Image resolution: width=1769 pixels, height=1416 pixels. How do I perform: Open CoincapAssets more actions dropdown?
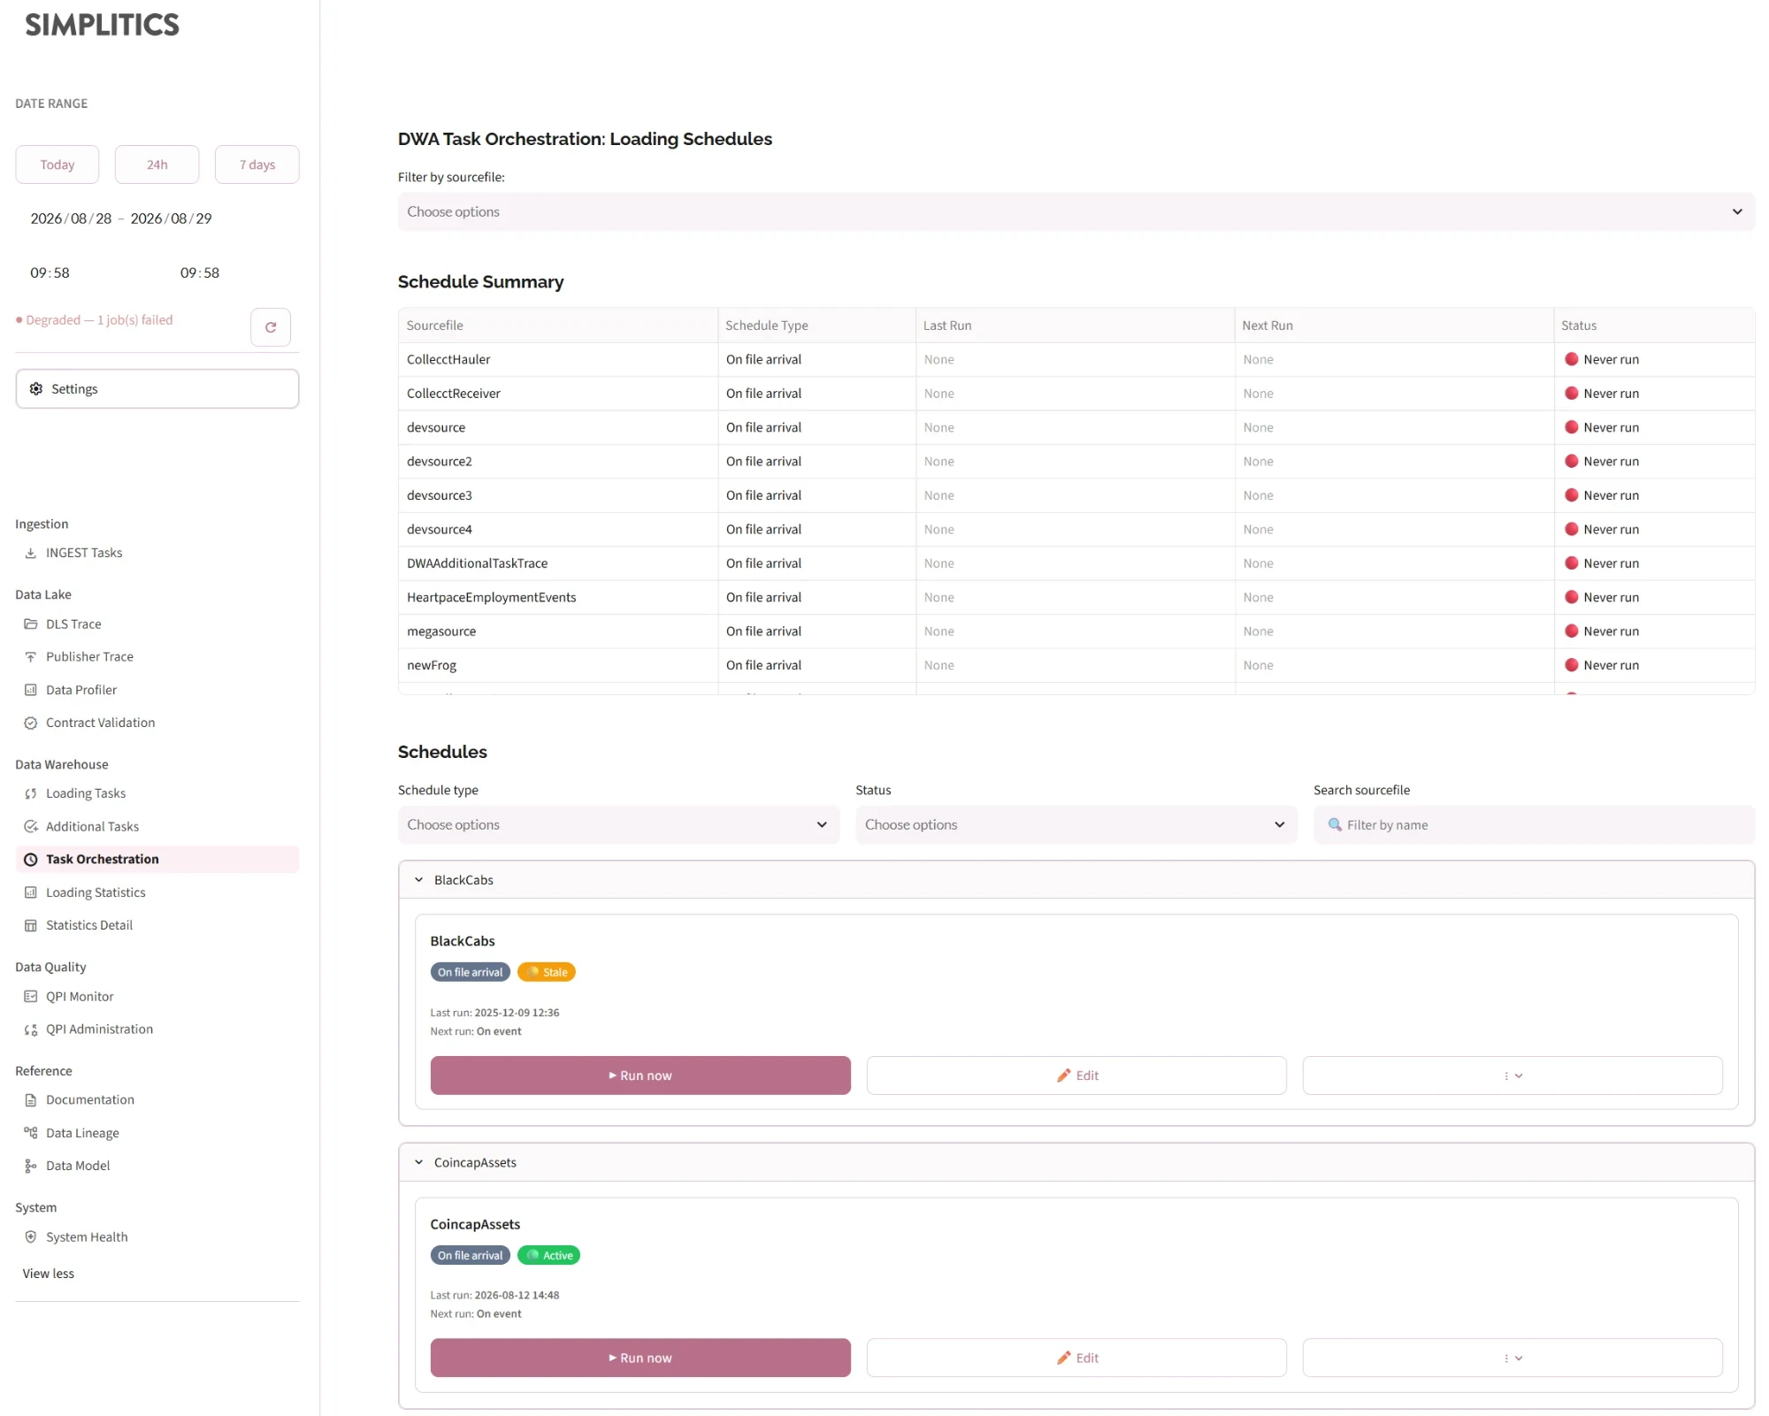click(1512, 1359)
